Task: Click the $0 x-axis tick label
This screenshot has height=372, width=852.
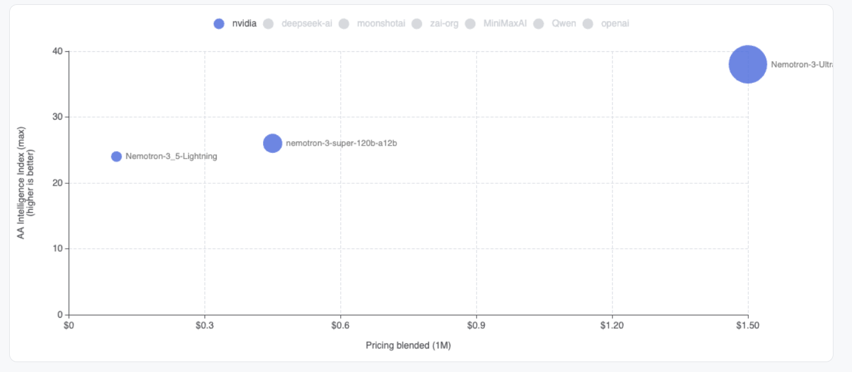Action: tap(69, 324)
